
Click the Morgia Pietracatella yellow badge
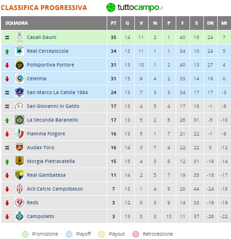click(x=20, y=161)
